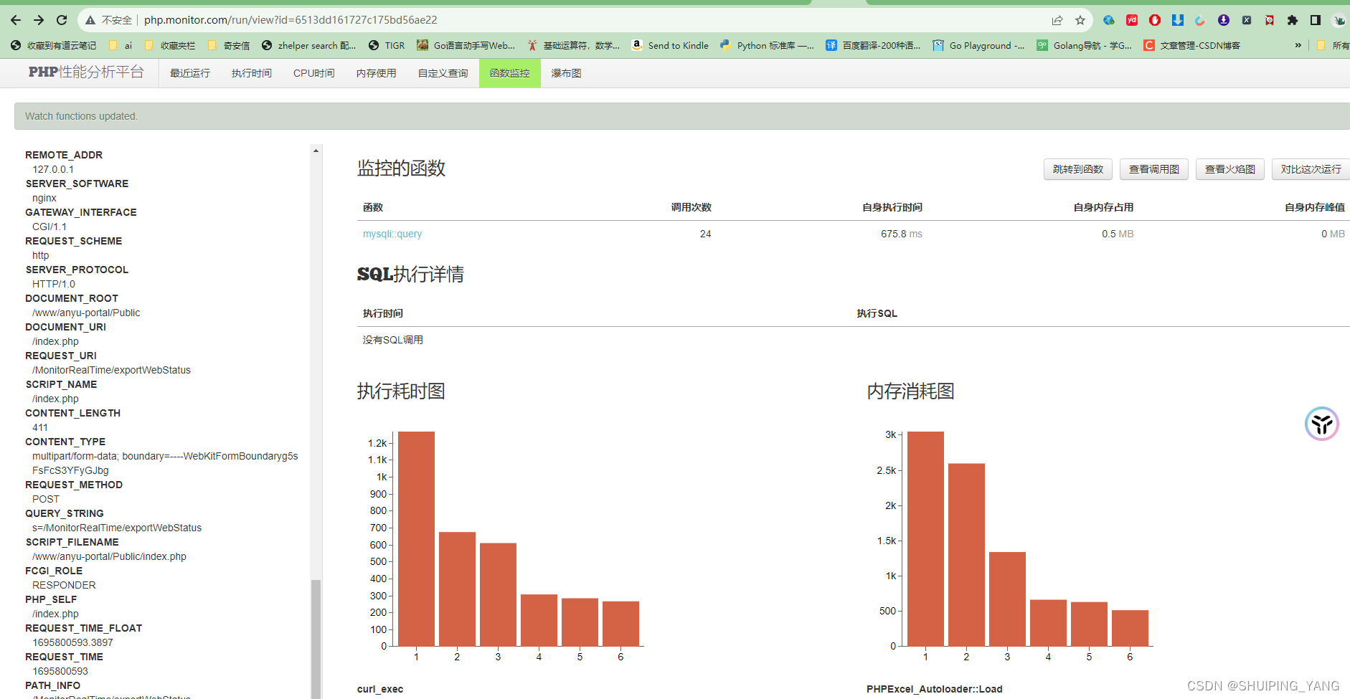The image size is (1350, 699).
Task: Open the 奇安信 bookmark folder
Action: [x=229, y=45]
